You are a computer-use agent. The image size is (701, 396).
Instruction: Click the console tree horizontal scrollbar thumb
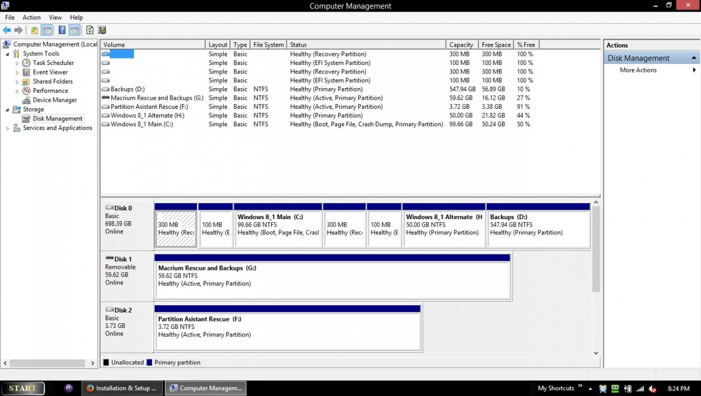click(47, 363)
